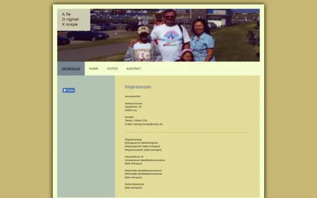Open the IMPRESSUM navigation tab

point(71,69)
